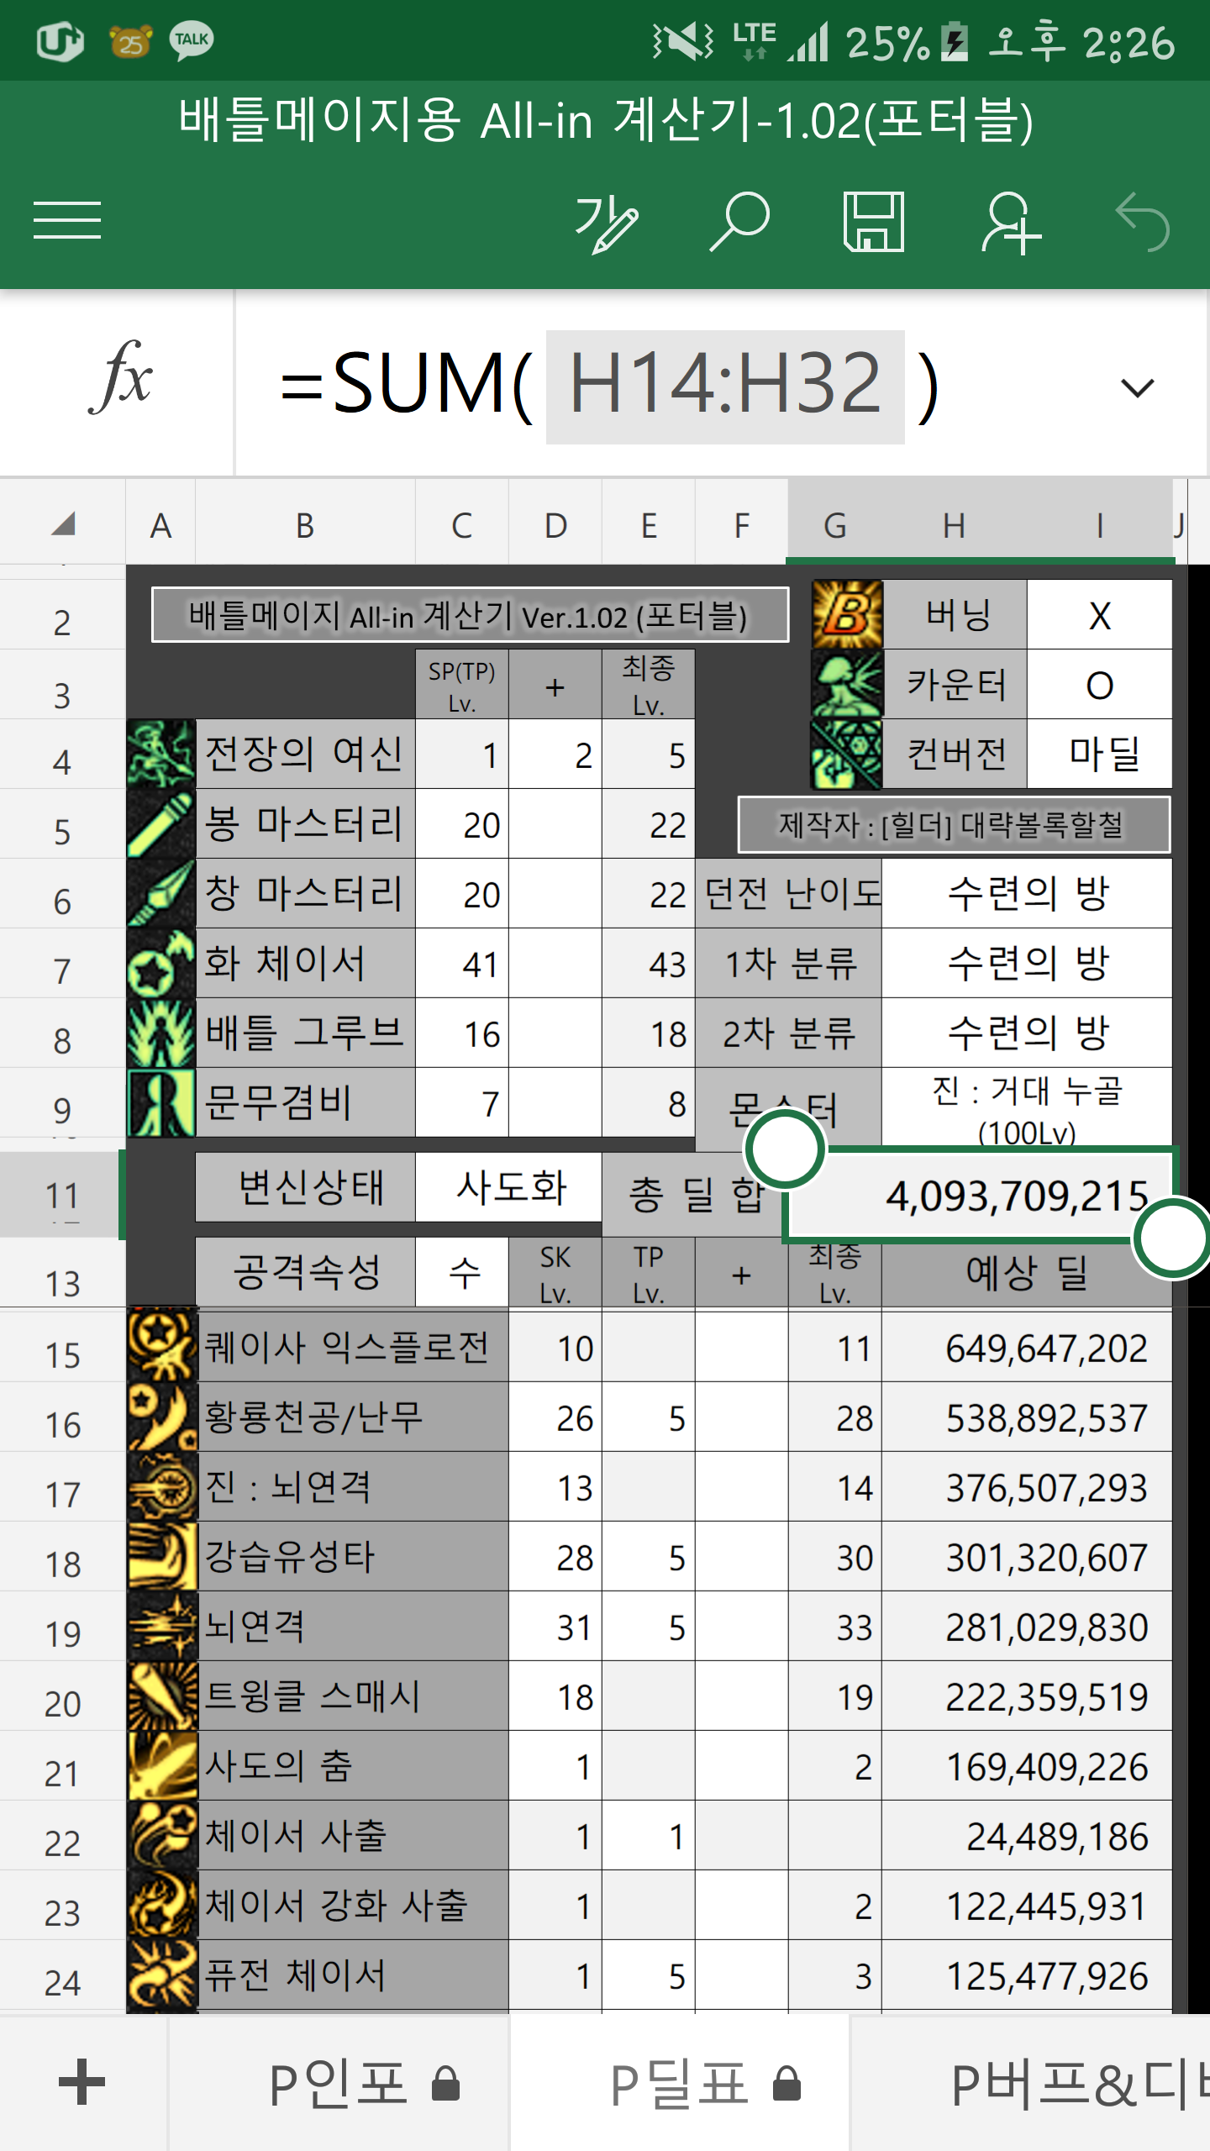Toggle the 카운터 cell showing O
Screen dimensions: 1210x2151
pyautogui.click(x=1099, y=686)
